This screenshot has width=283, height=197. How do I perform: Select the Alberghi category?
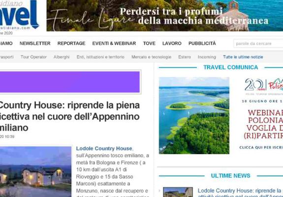tap(62, 57)
